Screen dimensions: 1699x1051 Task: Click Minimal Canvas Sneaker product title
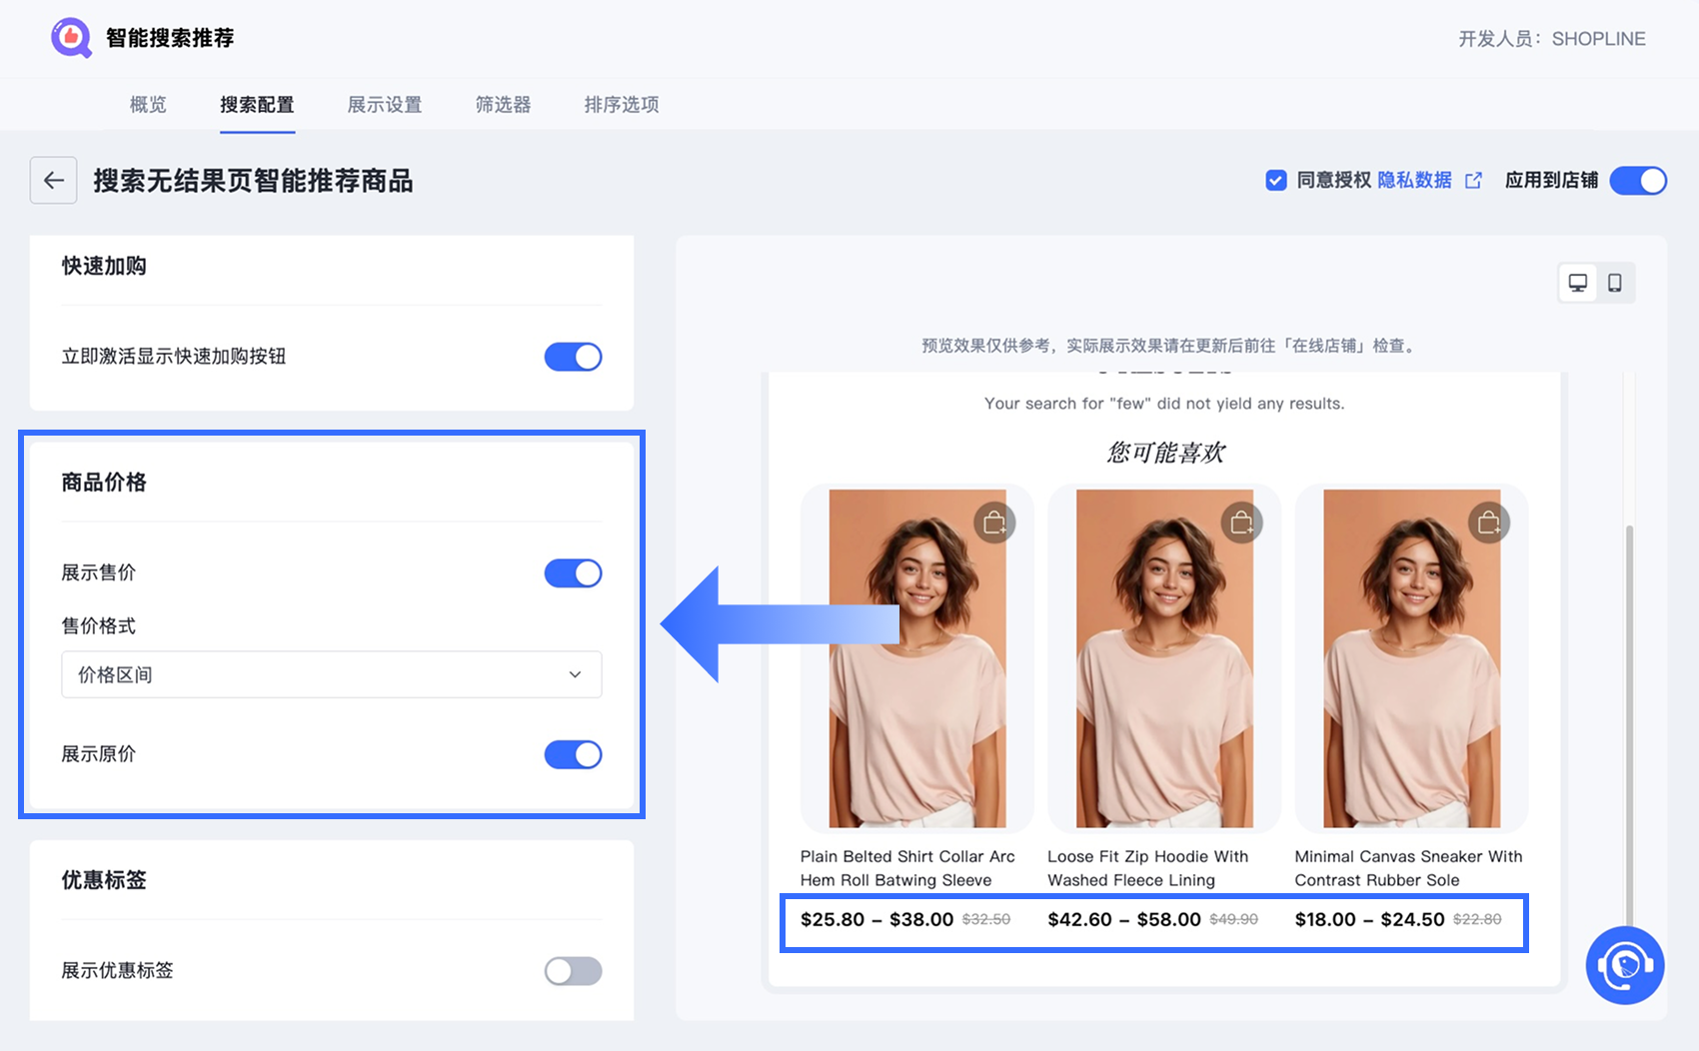point(1408,868)
